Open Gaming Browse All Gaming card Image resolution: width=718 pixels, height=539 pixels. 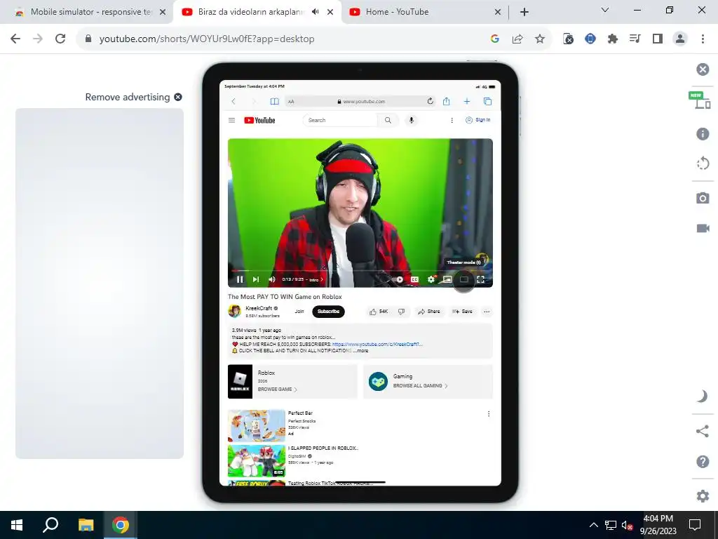tap(428, 381)
